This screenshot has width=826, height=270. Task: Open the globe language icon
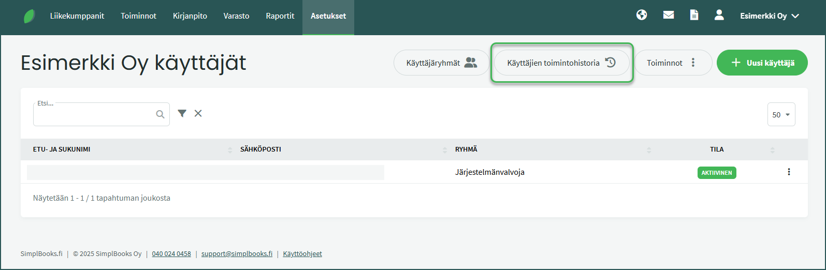click(x=642, y=15)
